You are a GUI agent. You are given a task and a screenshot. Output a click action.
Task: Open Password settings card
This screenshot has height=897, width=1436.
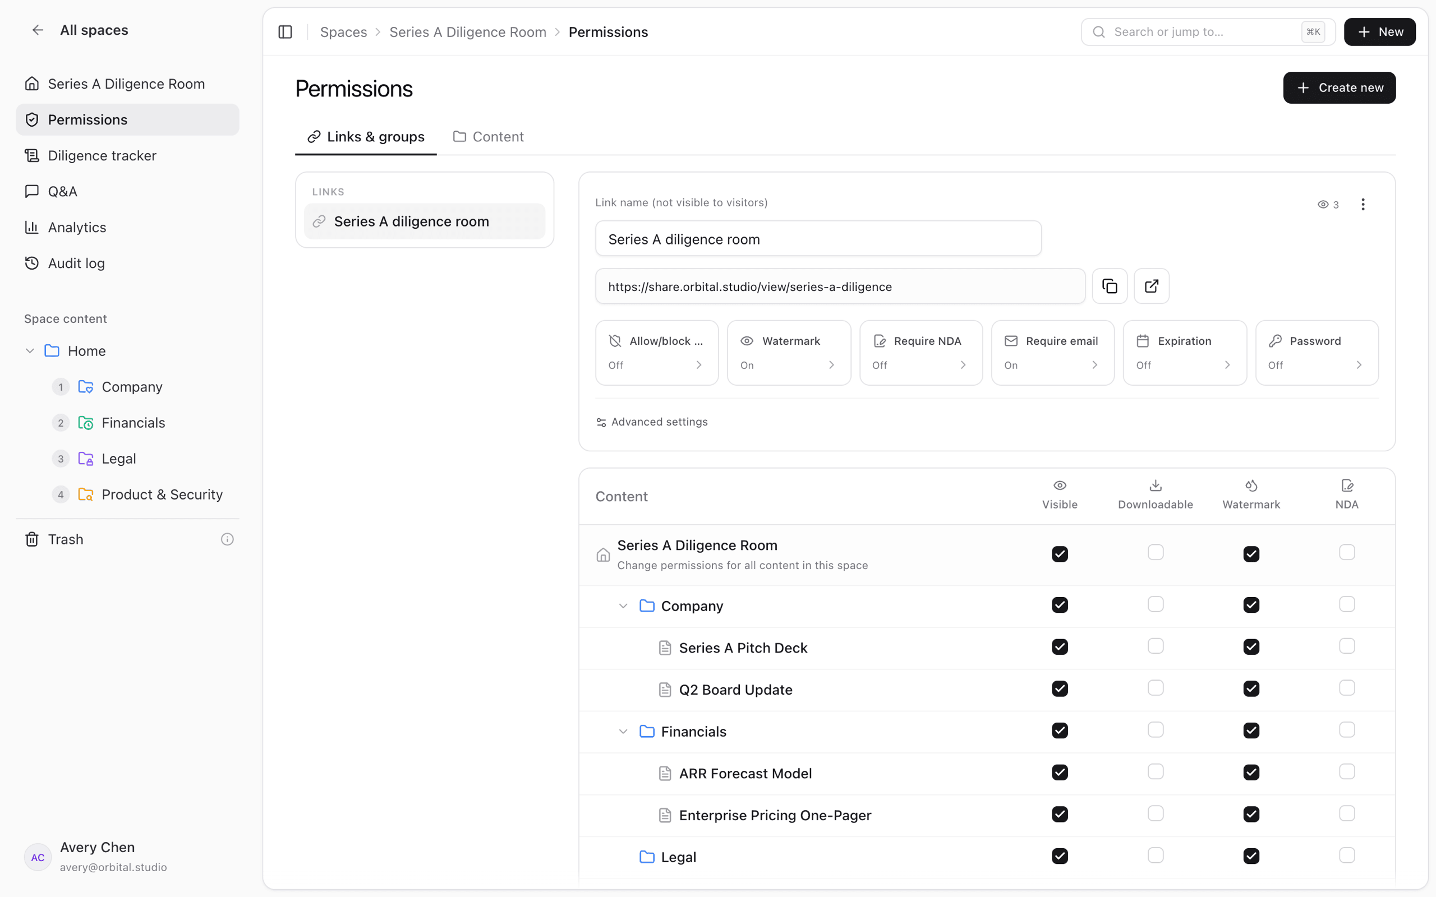pyautogui.click(x=1317, y=353)
